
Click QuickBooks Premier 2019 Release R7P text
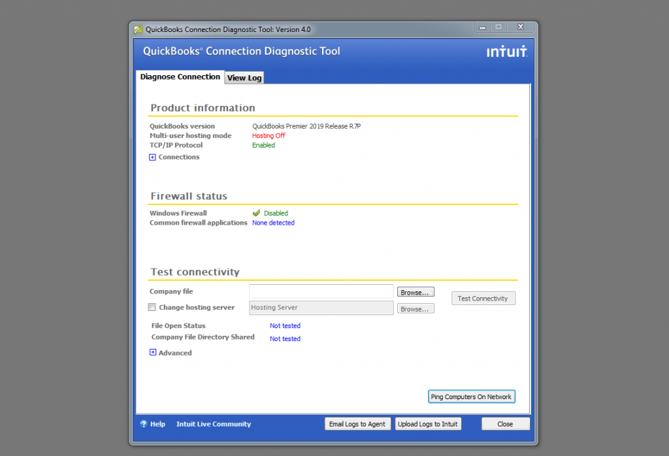pyautogui.click(x=306, y=126)
